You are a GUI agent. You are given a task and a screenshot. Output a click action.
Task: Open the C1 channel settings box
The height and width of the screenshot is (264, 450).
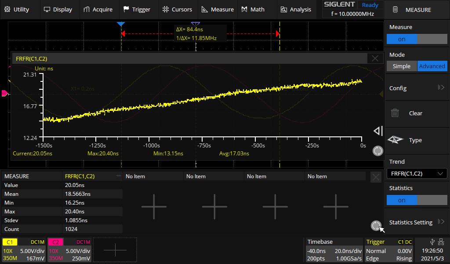pyautogui.click(x=24, y=250)
